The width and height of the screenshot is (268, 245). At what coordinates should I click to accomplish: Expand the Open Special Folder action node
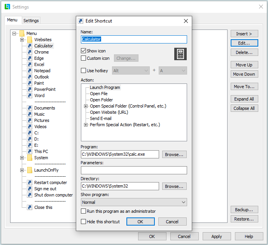pyautogui.click(x=86, y=106)
